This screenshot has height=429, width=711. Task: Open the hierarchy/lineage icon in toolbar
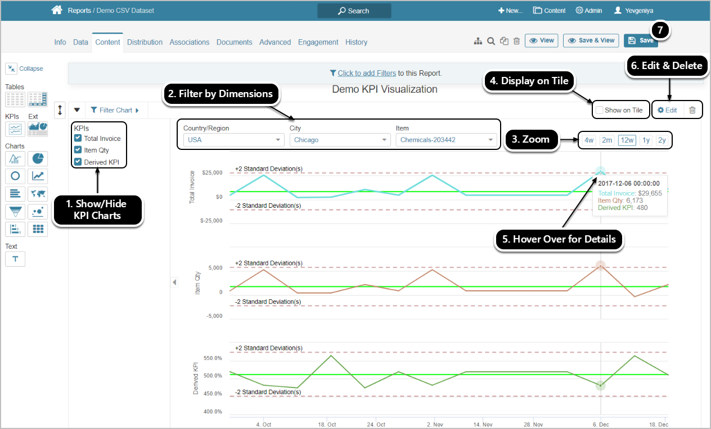click(x=478, y=41)
